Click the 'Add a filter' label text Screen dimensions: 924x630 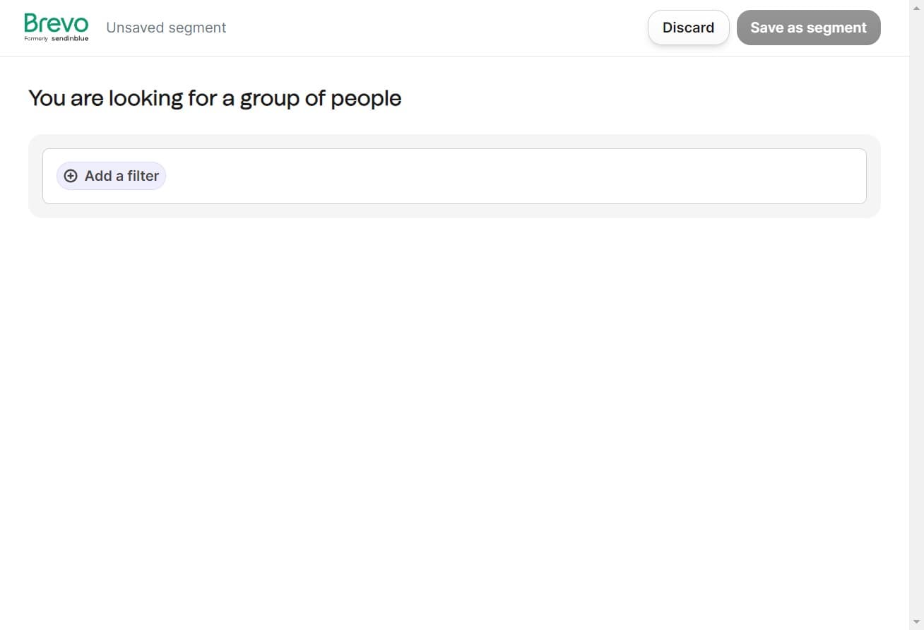(122, 176)
